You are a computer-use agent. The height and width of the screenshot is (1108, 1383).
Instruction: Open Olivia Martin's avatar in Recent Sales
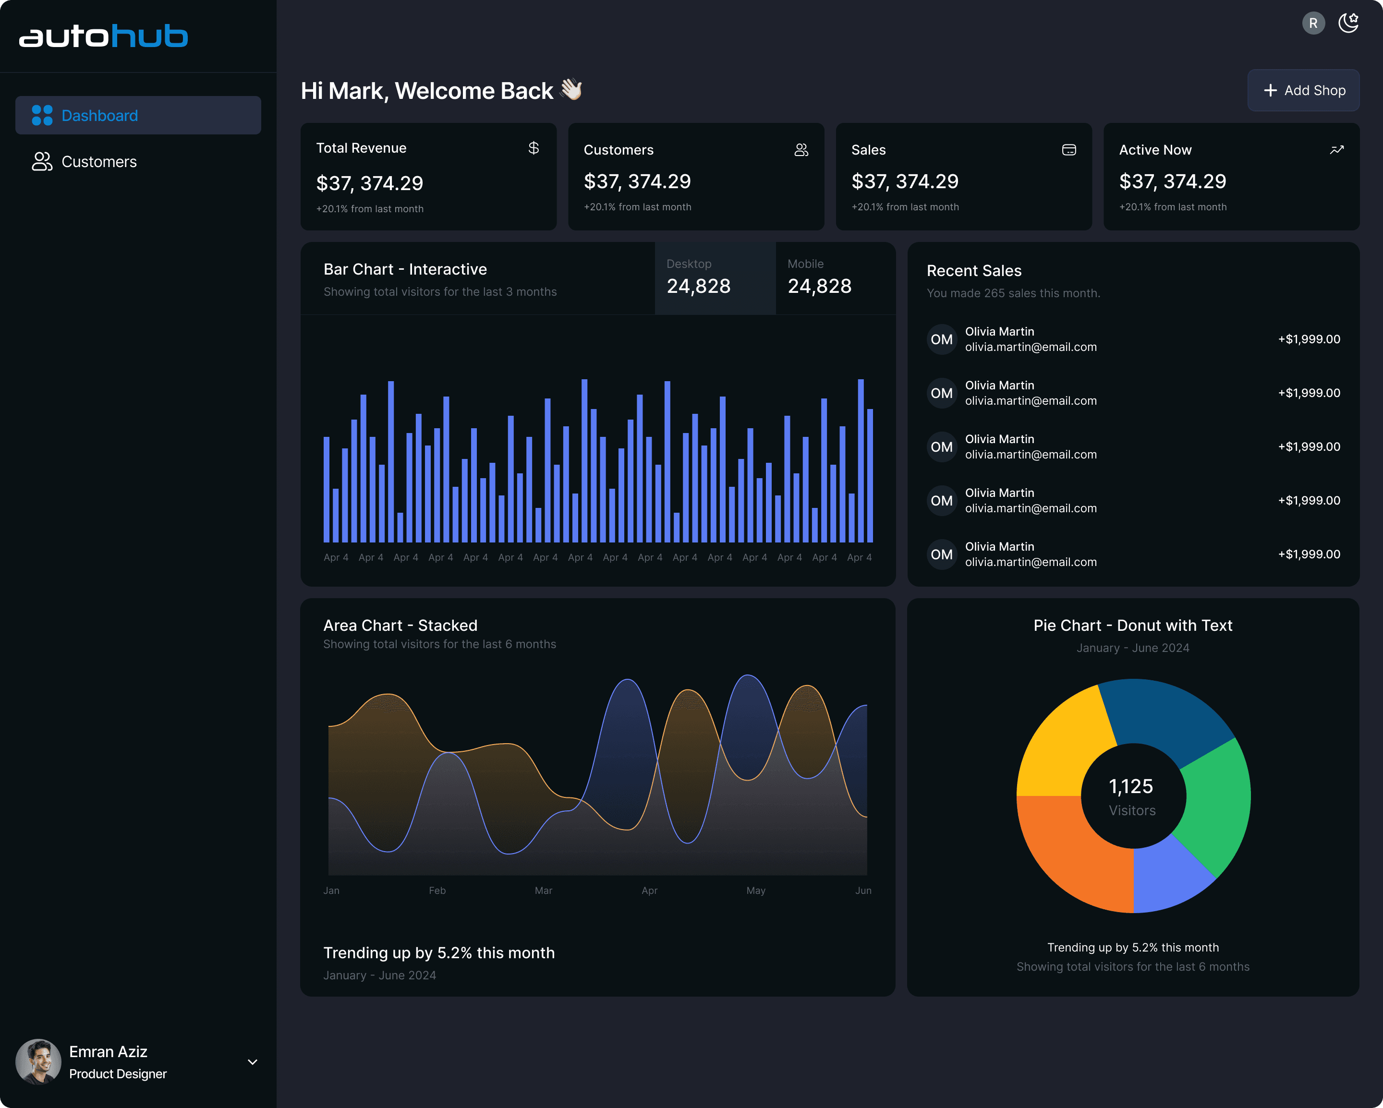tap(941, 339)
